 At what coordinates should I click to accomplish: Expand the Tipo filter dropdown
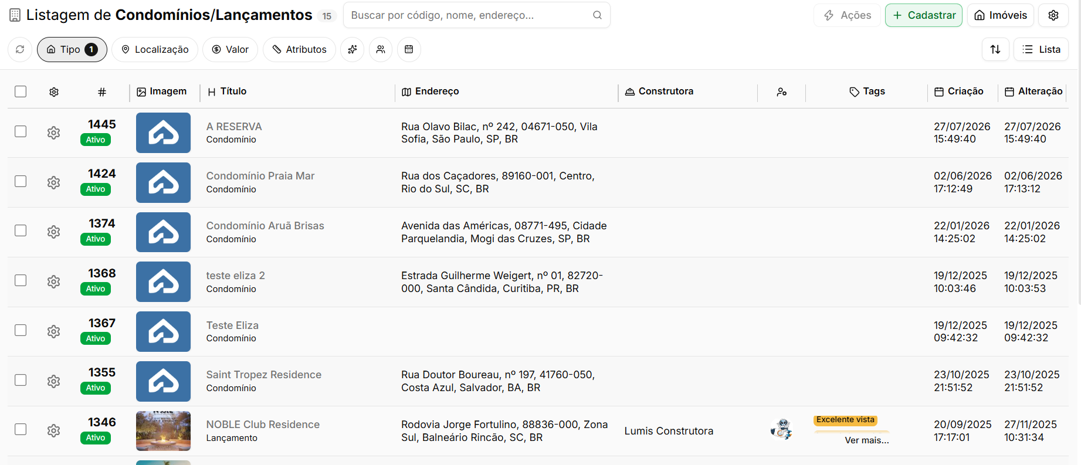click(x=72, y=50)
